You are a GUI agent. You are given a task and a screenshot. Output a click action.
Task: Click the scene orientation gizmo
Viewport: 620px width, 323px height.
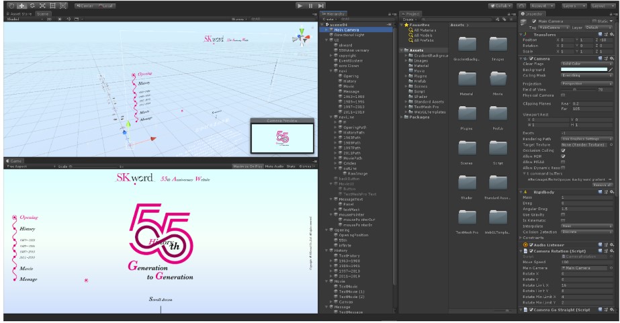point(302,38)
